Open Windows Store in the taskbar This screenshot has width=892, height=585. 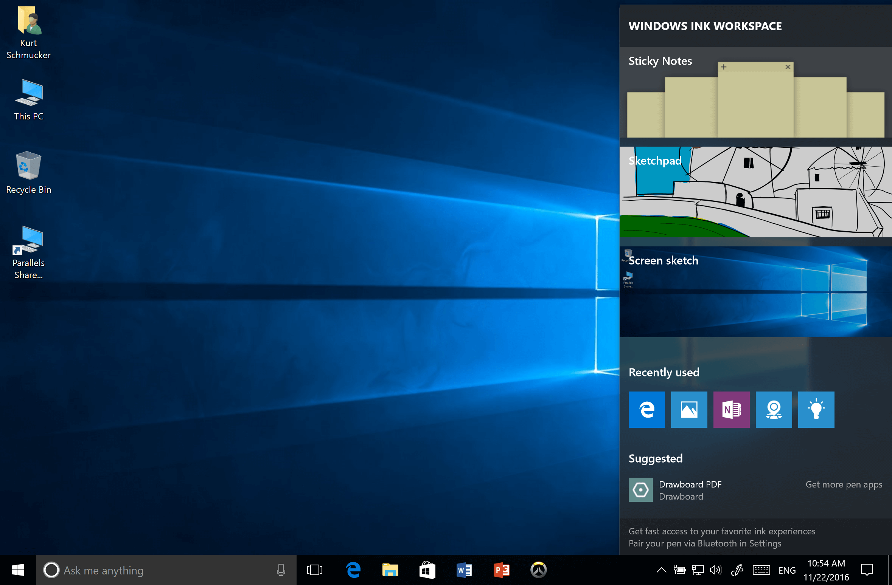coord(427,570)
